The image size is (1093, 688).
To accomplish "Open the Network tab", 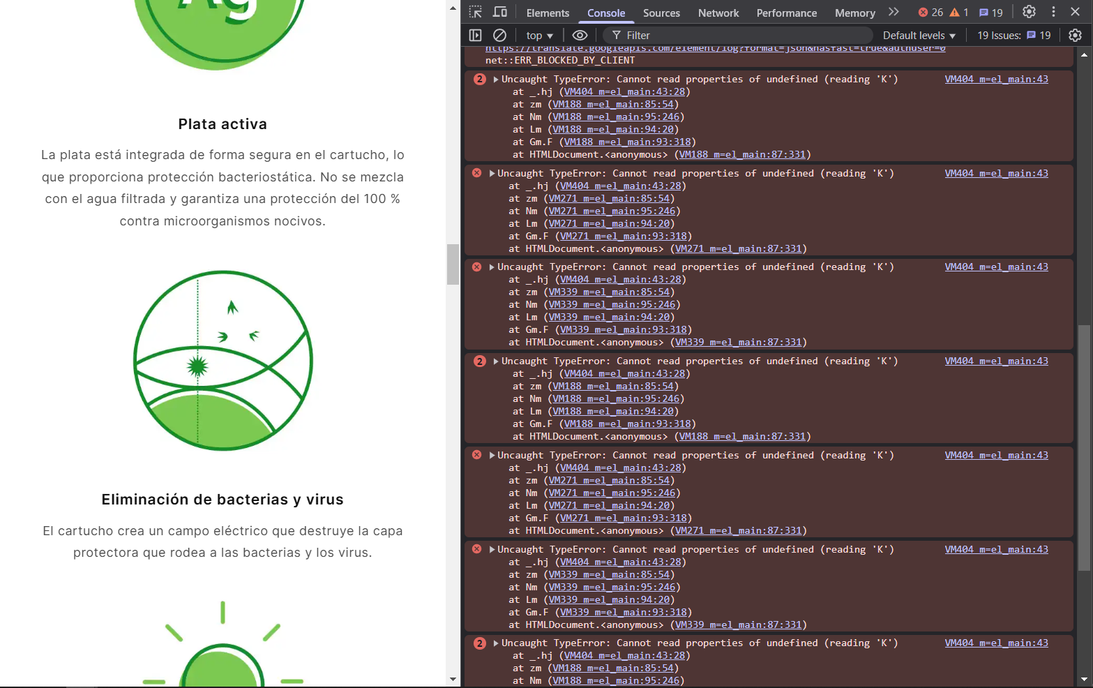I will coord(718,13).
